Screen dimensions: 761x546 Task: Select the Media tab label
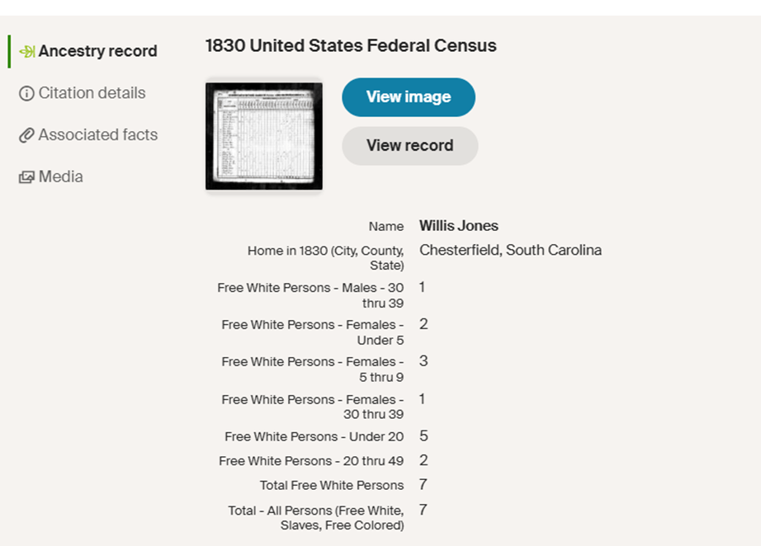click(60, 177)
